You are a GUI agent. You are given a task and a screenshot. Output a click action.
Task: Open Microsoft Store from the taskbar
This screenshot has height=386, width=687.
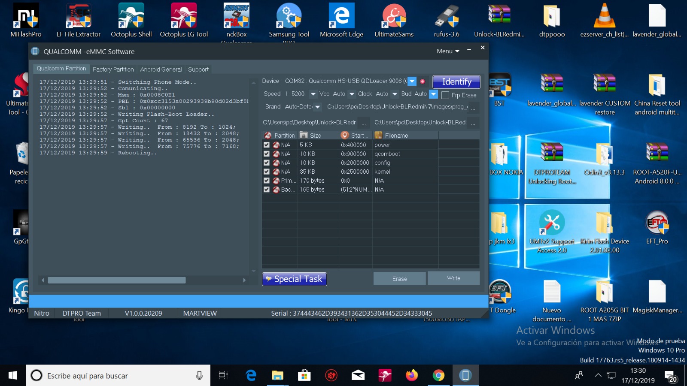[304, 376]
